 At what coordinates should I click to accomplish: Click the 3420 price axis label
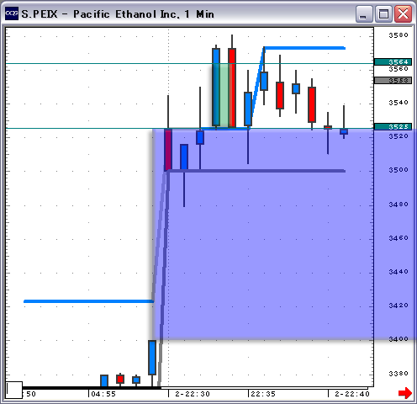[x=399, y=306]
